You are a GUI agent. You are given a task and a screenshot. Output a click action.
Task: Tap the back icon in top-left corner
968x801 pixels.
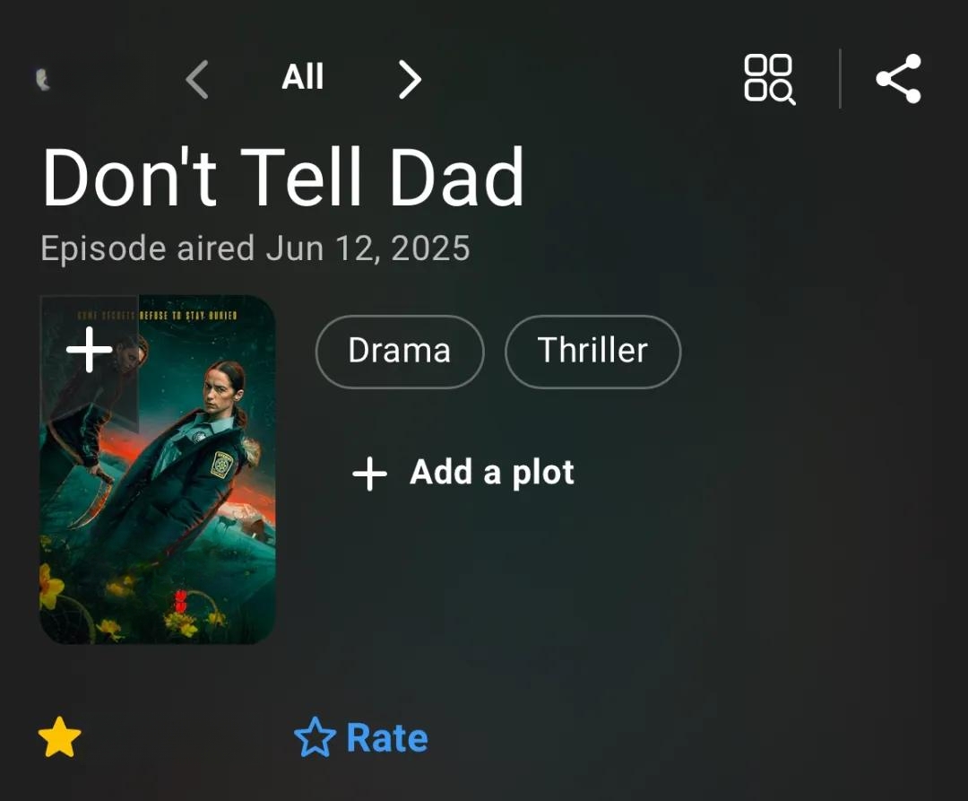pyautogui.click(x=42, y=80)
